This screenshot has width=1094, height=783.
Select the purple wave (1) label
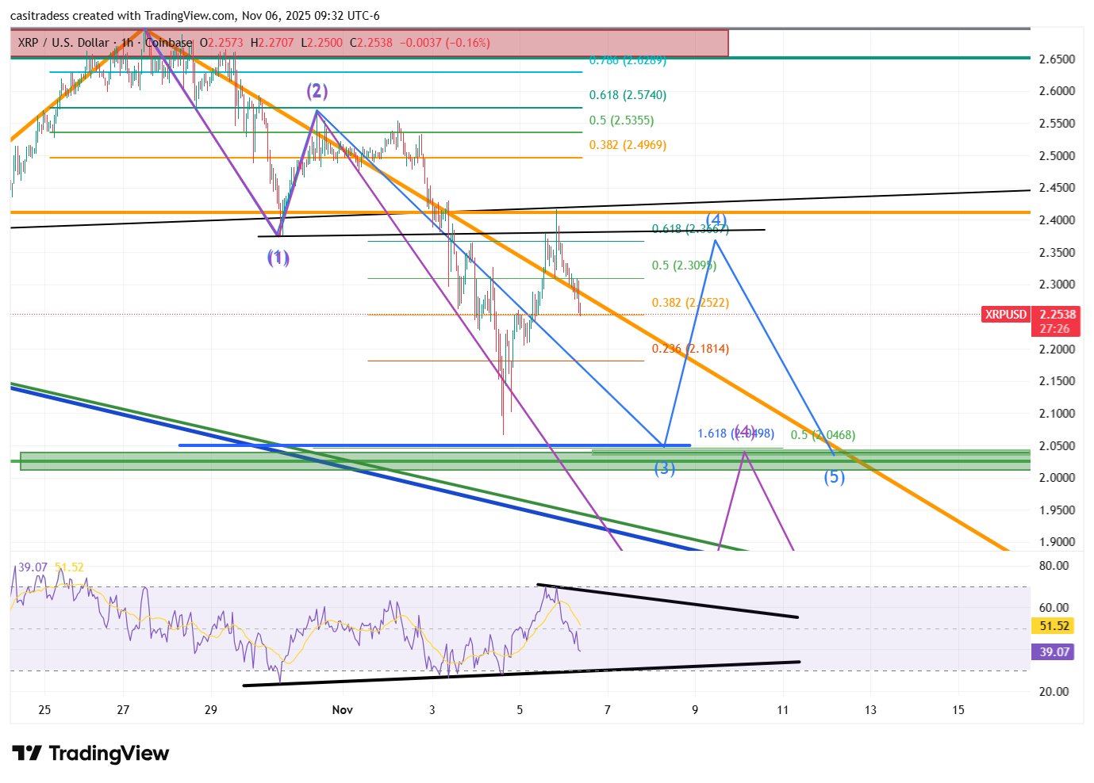tap(278, 258)
